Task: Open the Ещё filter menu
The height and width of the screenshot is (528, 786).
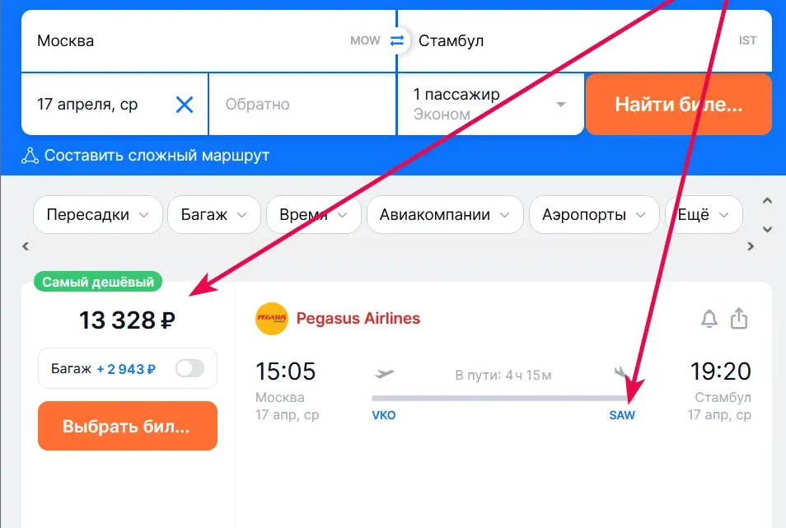Action: tap(703, 214)
